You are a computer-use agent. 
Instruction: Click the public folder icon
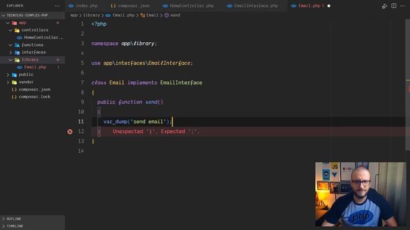(x=14, y=75)
